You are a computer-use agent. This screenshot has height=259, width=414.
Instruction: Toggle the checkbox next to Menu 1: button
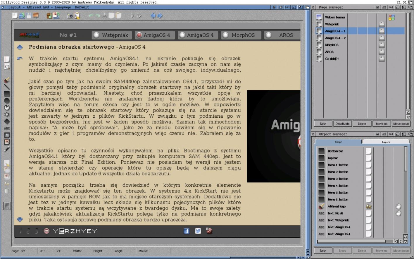tap(369, 165)
